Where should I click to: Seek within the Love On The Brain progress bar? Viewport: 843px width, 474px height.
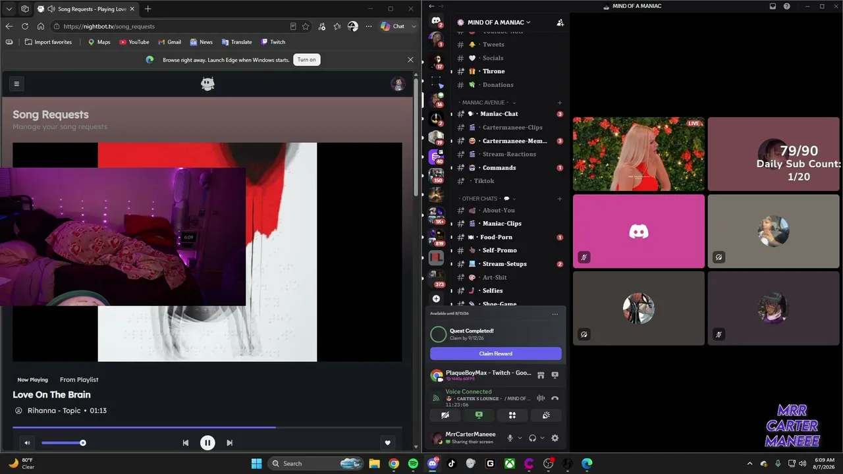click(x=207, y=427)
